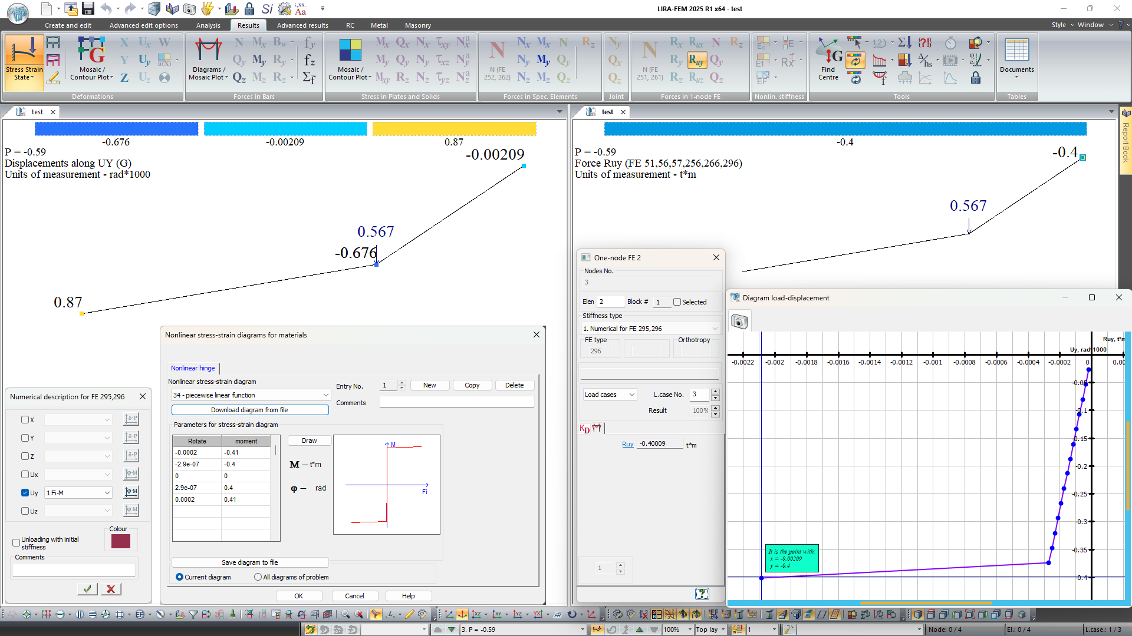
Task: Click Download diagram from file button
Action: click(x=249, y=410)
